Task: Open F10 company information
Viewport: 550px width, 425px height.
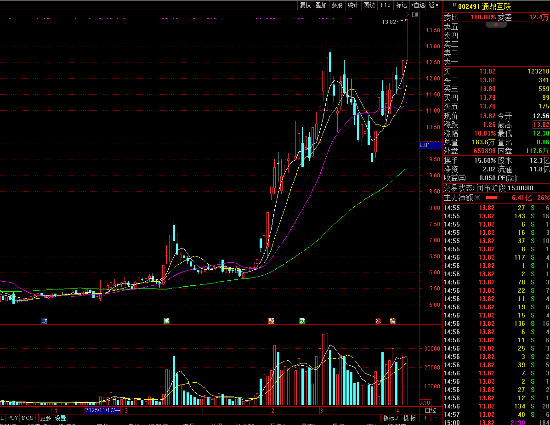Action: (x=385, y=5)
